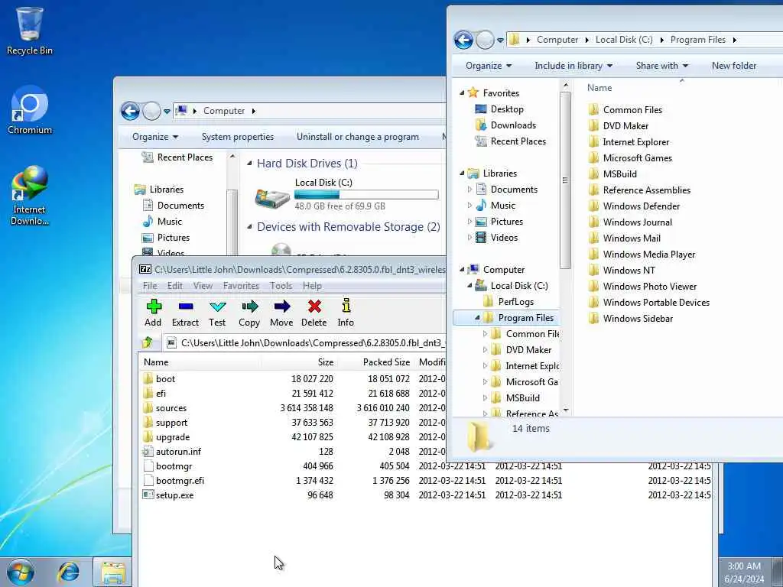This screenshot has width=783, height=587.
Task: Go up one folder level in 7-Zip
Action: click(148, 342)
